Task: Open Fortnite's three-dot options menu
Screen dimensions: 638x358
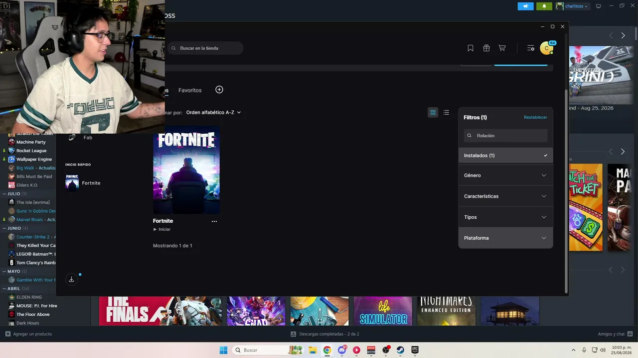Action: pyautogui.click(x=214, y=221)
